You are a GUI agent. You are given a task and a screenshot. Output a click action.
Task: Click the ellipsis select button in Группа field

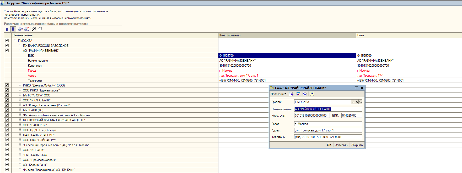click(353, 102)
